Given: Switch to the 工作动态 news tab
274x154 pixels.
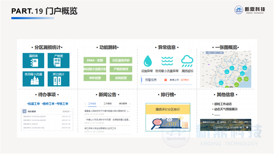Looking at the screenshot, I should click(92, 104).
